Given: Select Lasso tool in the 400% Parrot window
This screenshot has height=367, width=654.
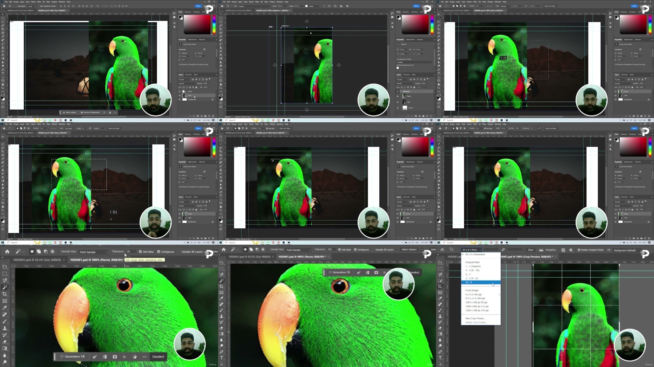Looking at the screenshot, I should (222, 275).
